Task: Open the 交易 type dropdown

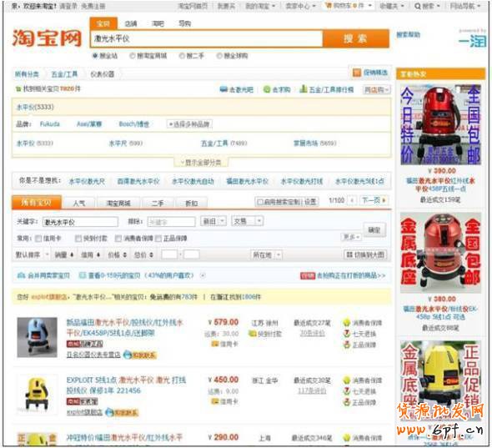Action: coord(248,221)
